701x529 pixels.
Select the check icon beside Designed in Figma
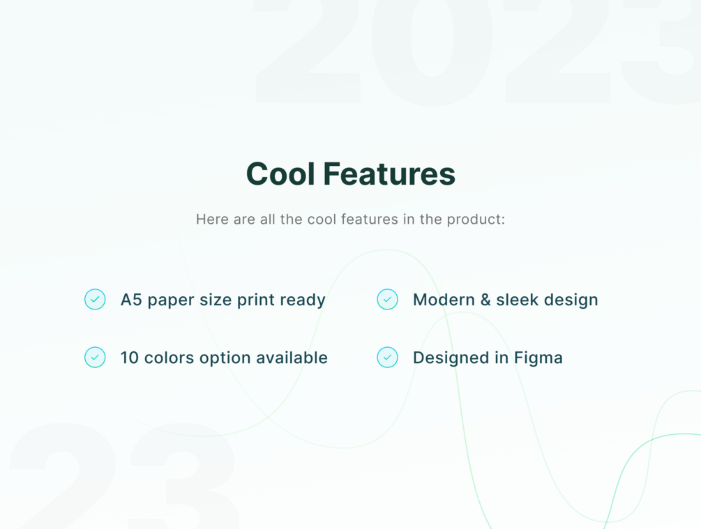(387, 358)
